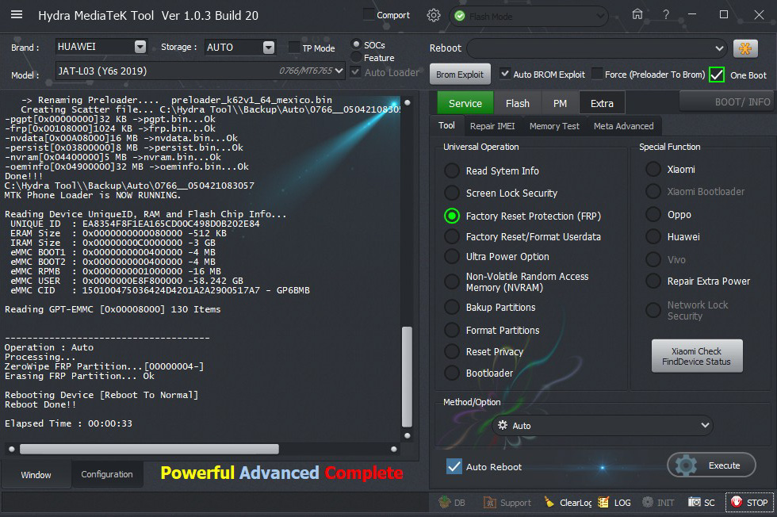Click the home icon in title bar
777x517 pixels.
637,14
